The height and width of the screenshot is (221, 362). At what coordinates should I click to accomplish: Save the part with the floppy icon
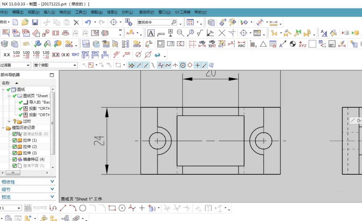pyautogui.click(x=35, y=22)
